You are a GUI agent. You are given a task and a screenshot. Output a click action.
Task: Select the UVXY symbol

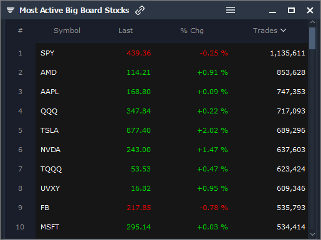(x=50, y=188)
